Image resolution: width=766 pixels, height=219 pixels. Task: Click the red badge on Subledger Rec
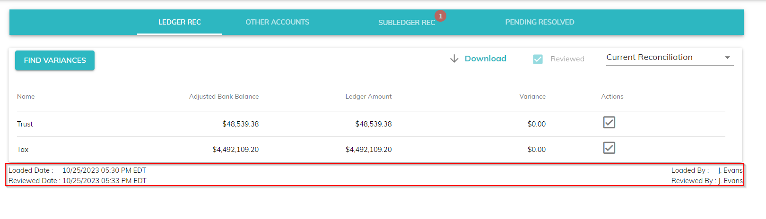click(x=440, y=16)
